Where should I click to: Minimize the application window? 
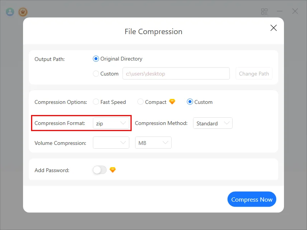(280, 11)
